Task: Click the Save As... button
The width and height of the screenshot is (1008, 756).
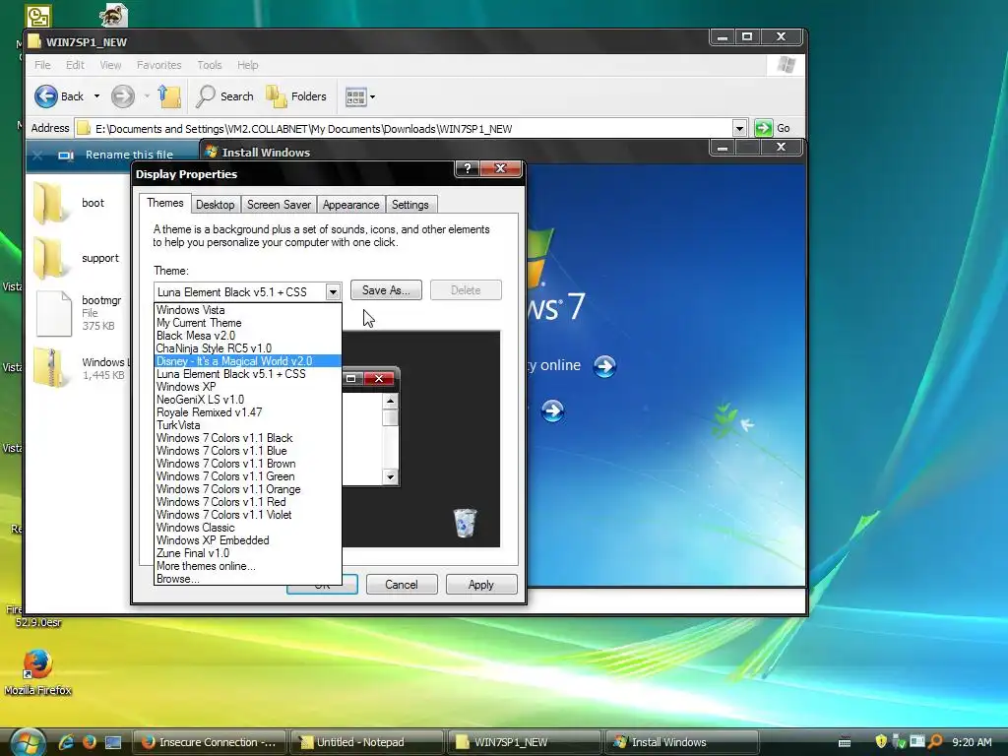Action: tap(386, 290)
